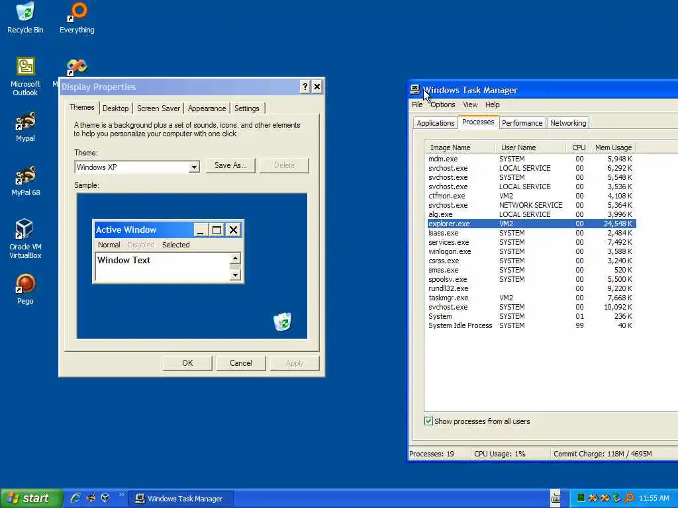Click Normal in the sample window menu
This screenshot has width=678, height=508.
(109, 245)
